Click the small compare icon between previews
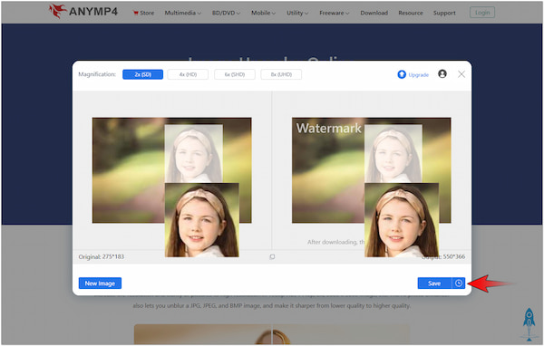The height and width of the screenshot is (346, 544). pyautogui.click(x=272, y=257)
